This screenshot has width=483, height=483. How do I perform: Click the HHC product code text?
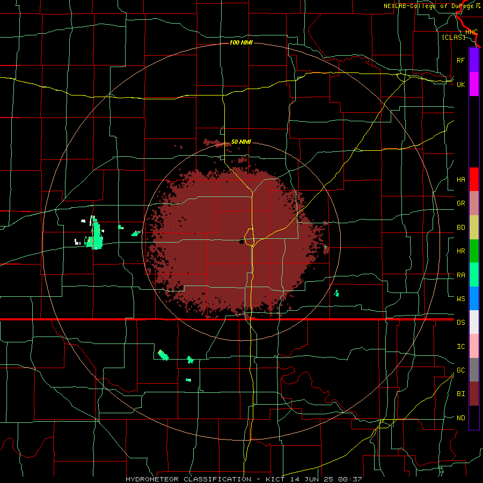471,32
